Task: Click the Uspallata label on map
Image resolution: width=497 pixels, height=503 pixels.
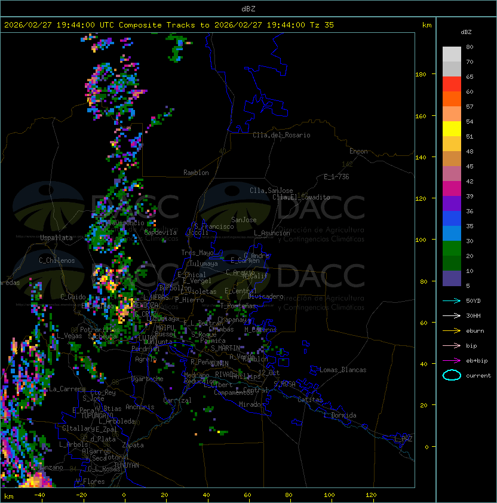Action: [x=56, y=238]
